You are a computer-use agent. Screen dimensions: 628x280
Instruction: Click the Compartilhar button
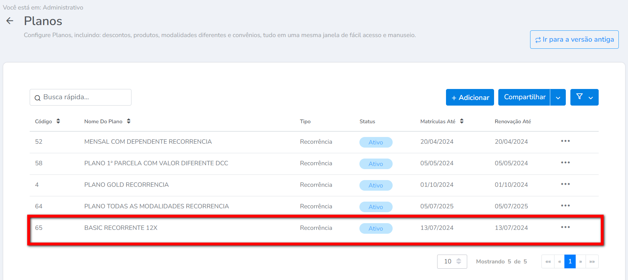pyautogui.click(x=524, y=97)
